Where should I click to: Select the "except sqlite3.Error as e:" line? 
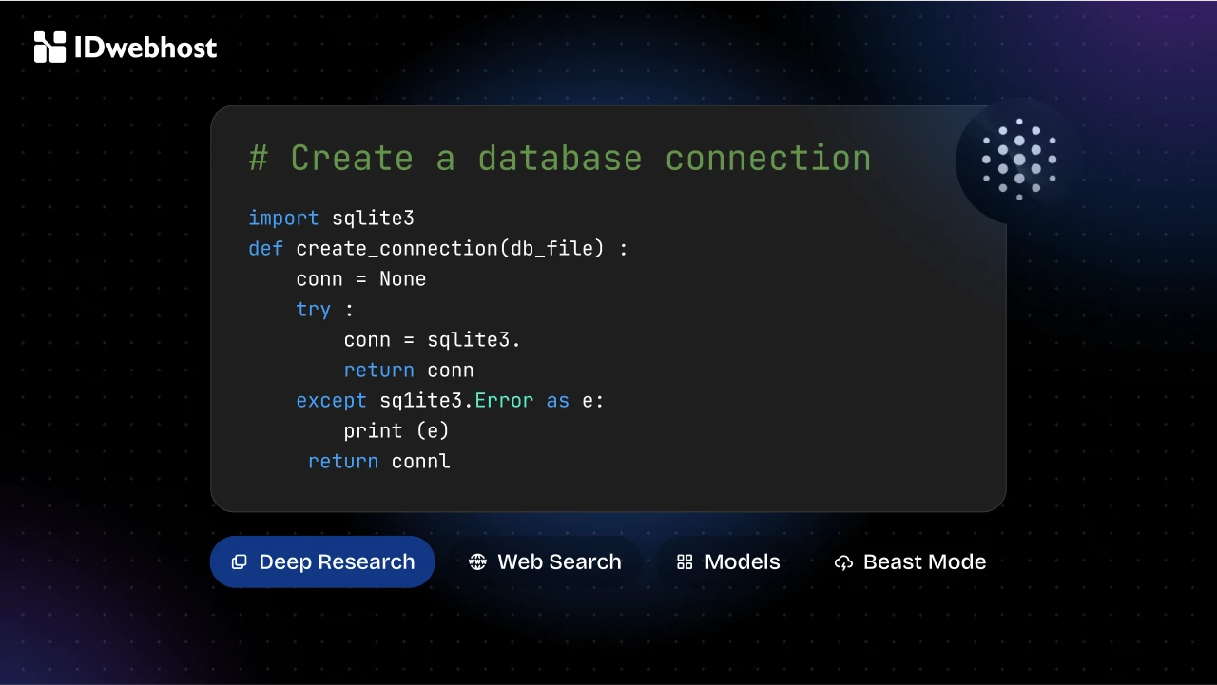[450, 401]
